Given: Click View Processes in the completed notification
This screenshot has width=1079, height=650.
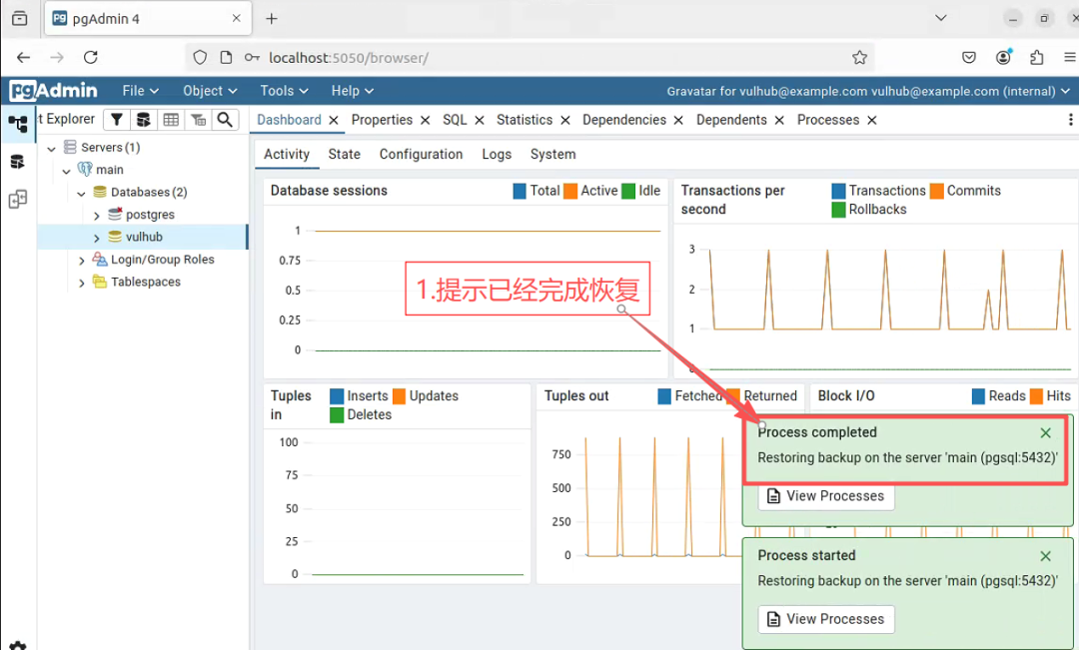Looking at the screenshot, I should (x=826, y=496).
